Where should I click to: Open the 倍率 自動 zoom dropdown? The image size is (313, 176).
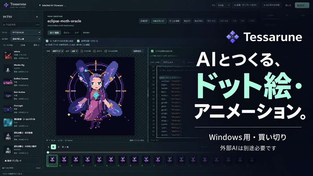[74, 51]
